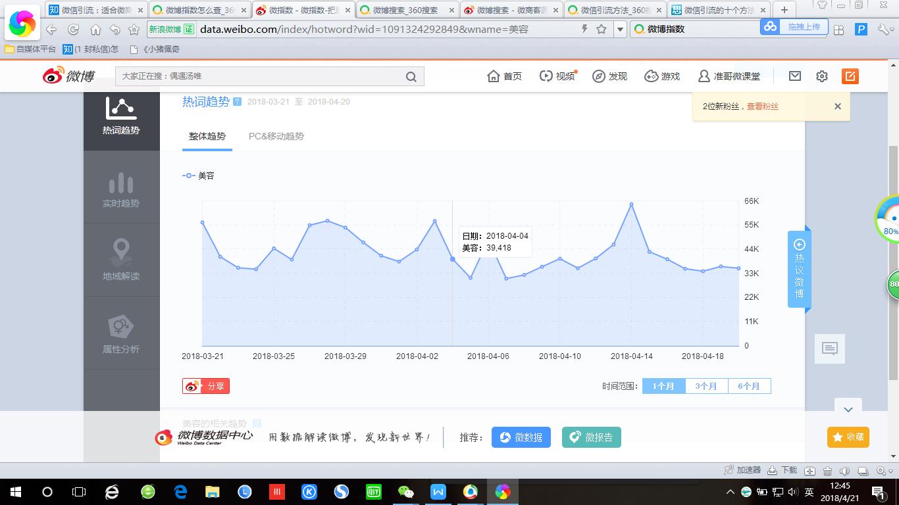899x505 pixels.
Task: Open the Weibo mail envelope icon
Action: pyautogui.click(x=794, y=76)
